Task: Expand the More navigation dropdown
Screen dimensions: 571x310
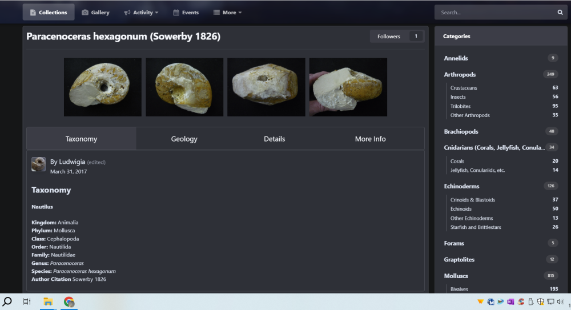Action: (227, 12)
